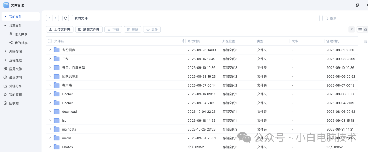Maximize the file manager window

point(357,5)
